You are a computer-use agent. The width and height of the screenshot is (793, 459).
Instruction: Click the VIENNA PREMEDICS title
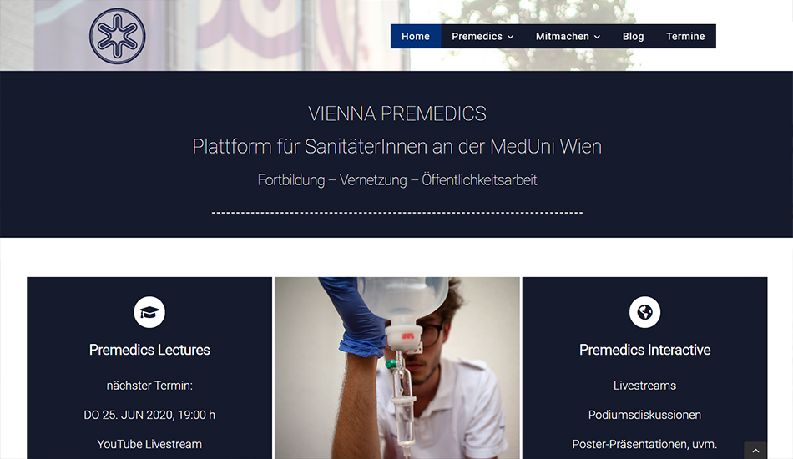397,113
